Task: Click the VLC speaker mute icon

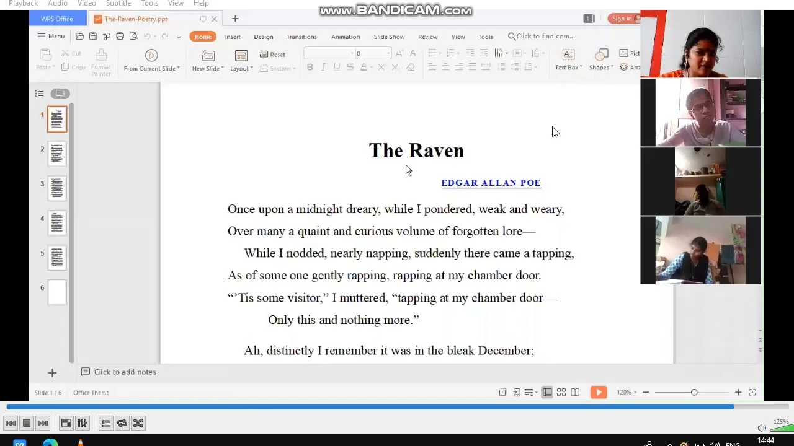Action: click(x=762, y=428)
